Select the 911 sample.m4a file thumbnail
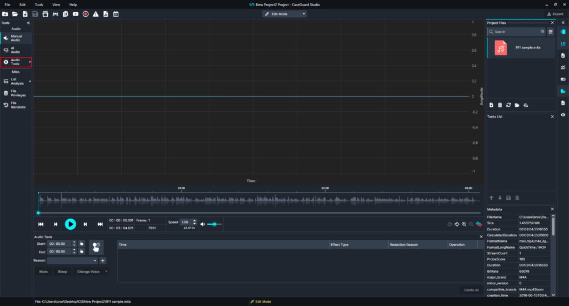Image resolution: width=569 pixels, height=306 pixels. click(501, 48)
